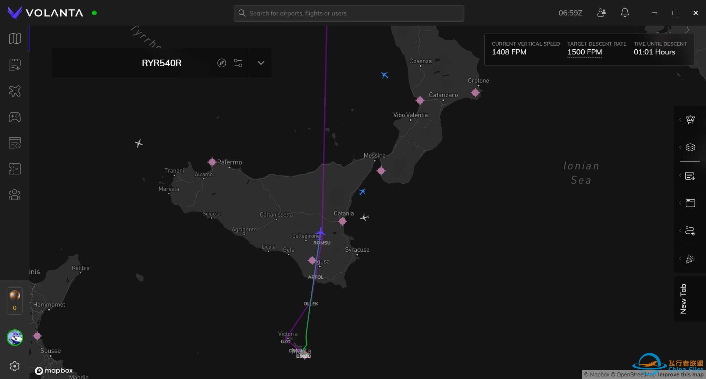Viewport: 706px width, 379px height.
Task: Click the compass icon beside RYR540R
Action: tap(221, 63)
